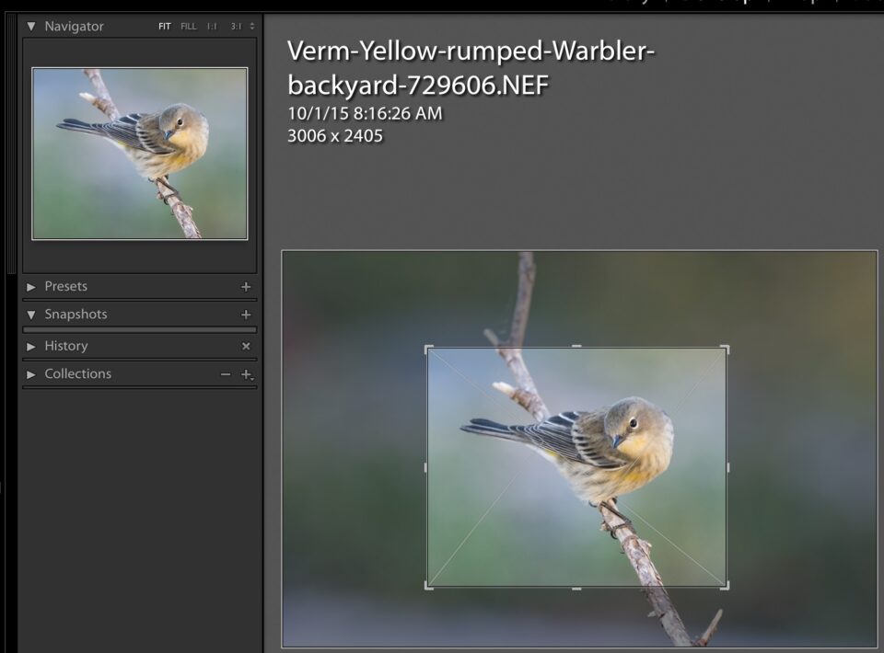
Task: Set Navigator zoom to FIT
Action: 165,27
